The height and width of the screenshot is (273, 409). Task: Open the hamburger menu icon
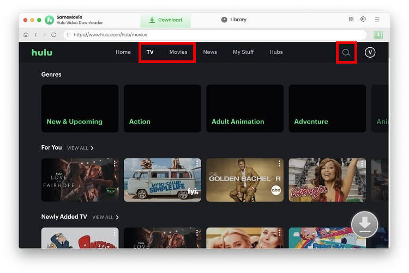(x=377, y=20)
